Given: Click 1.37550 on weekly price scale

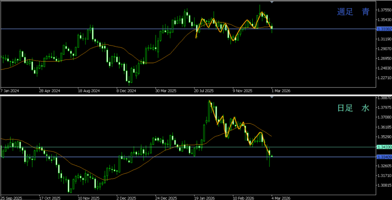Looking at the screenshot, I should 384,10.
